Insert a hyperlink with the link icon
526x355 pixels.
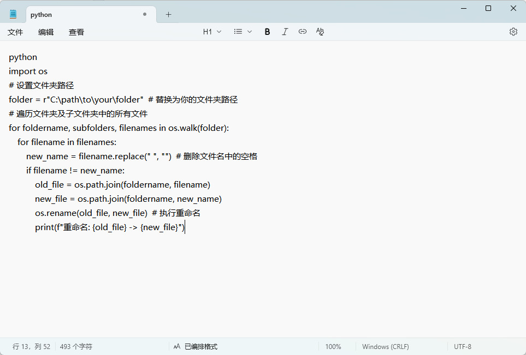tap(302, 32)
